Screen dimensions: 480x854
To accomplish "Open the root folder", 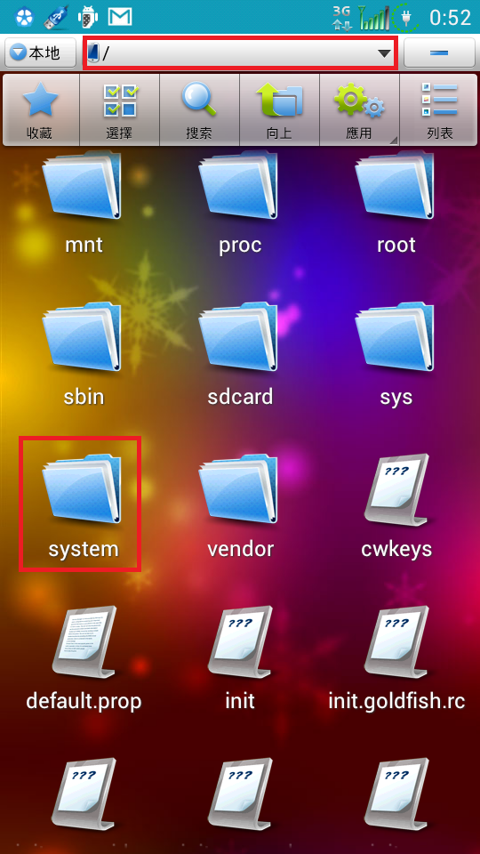I will (396, 205).
